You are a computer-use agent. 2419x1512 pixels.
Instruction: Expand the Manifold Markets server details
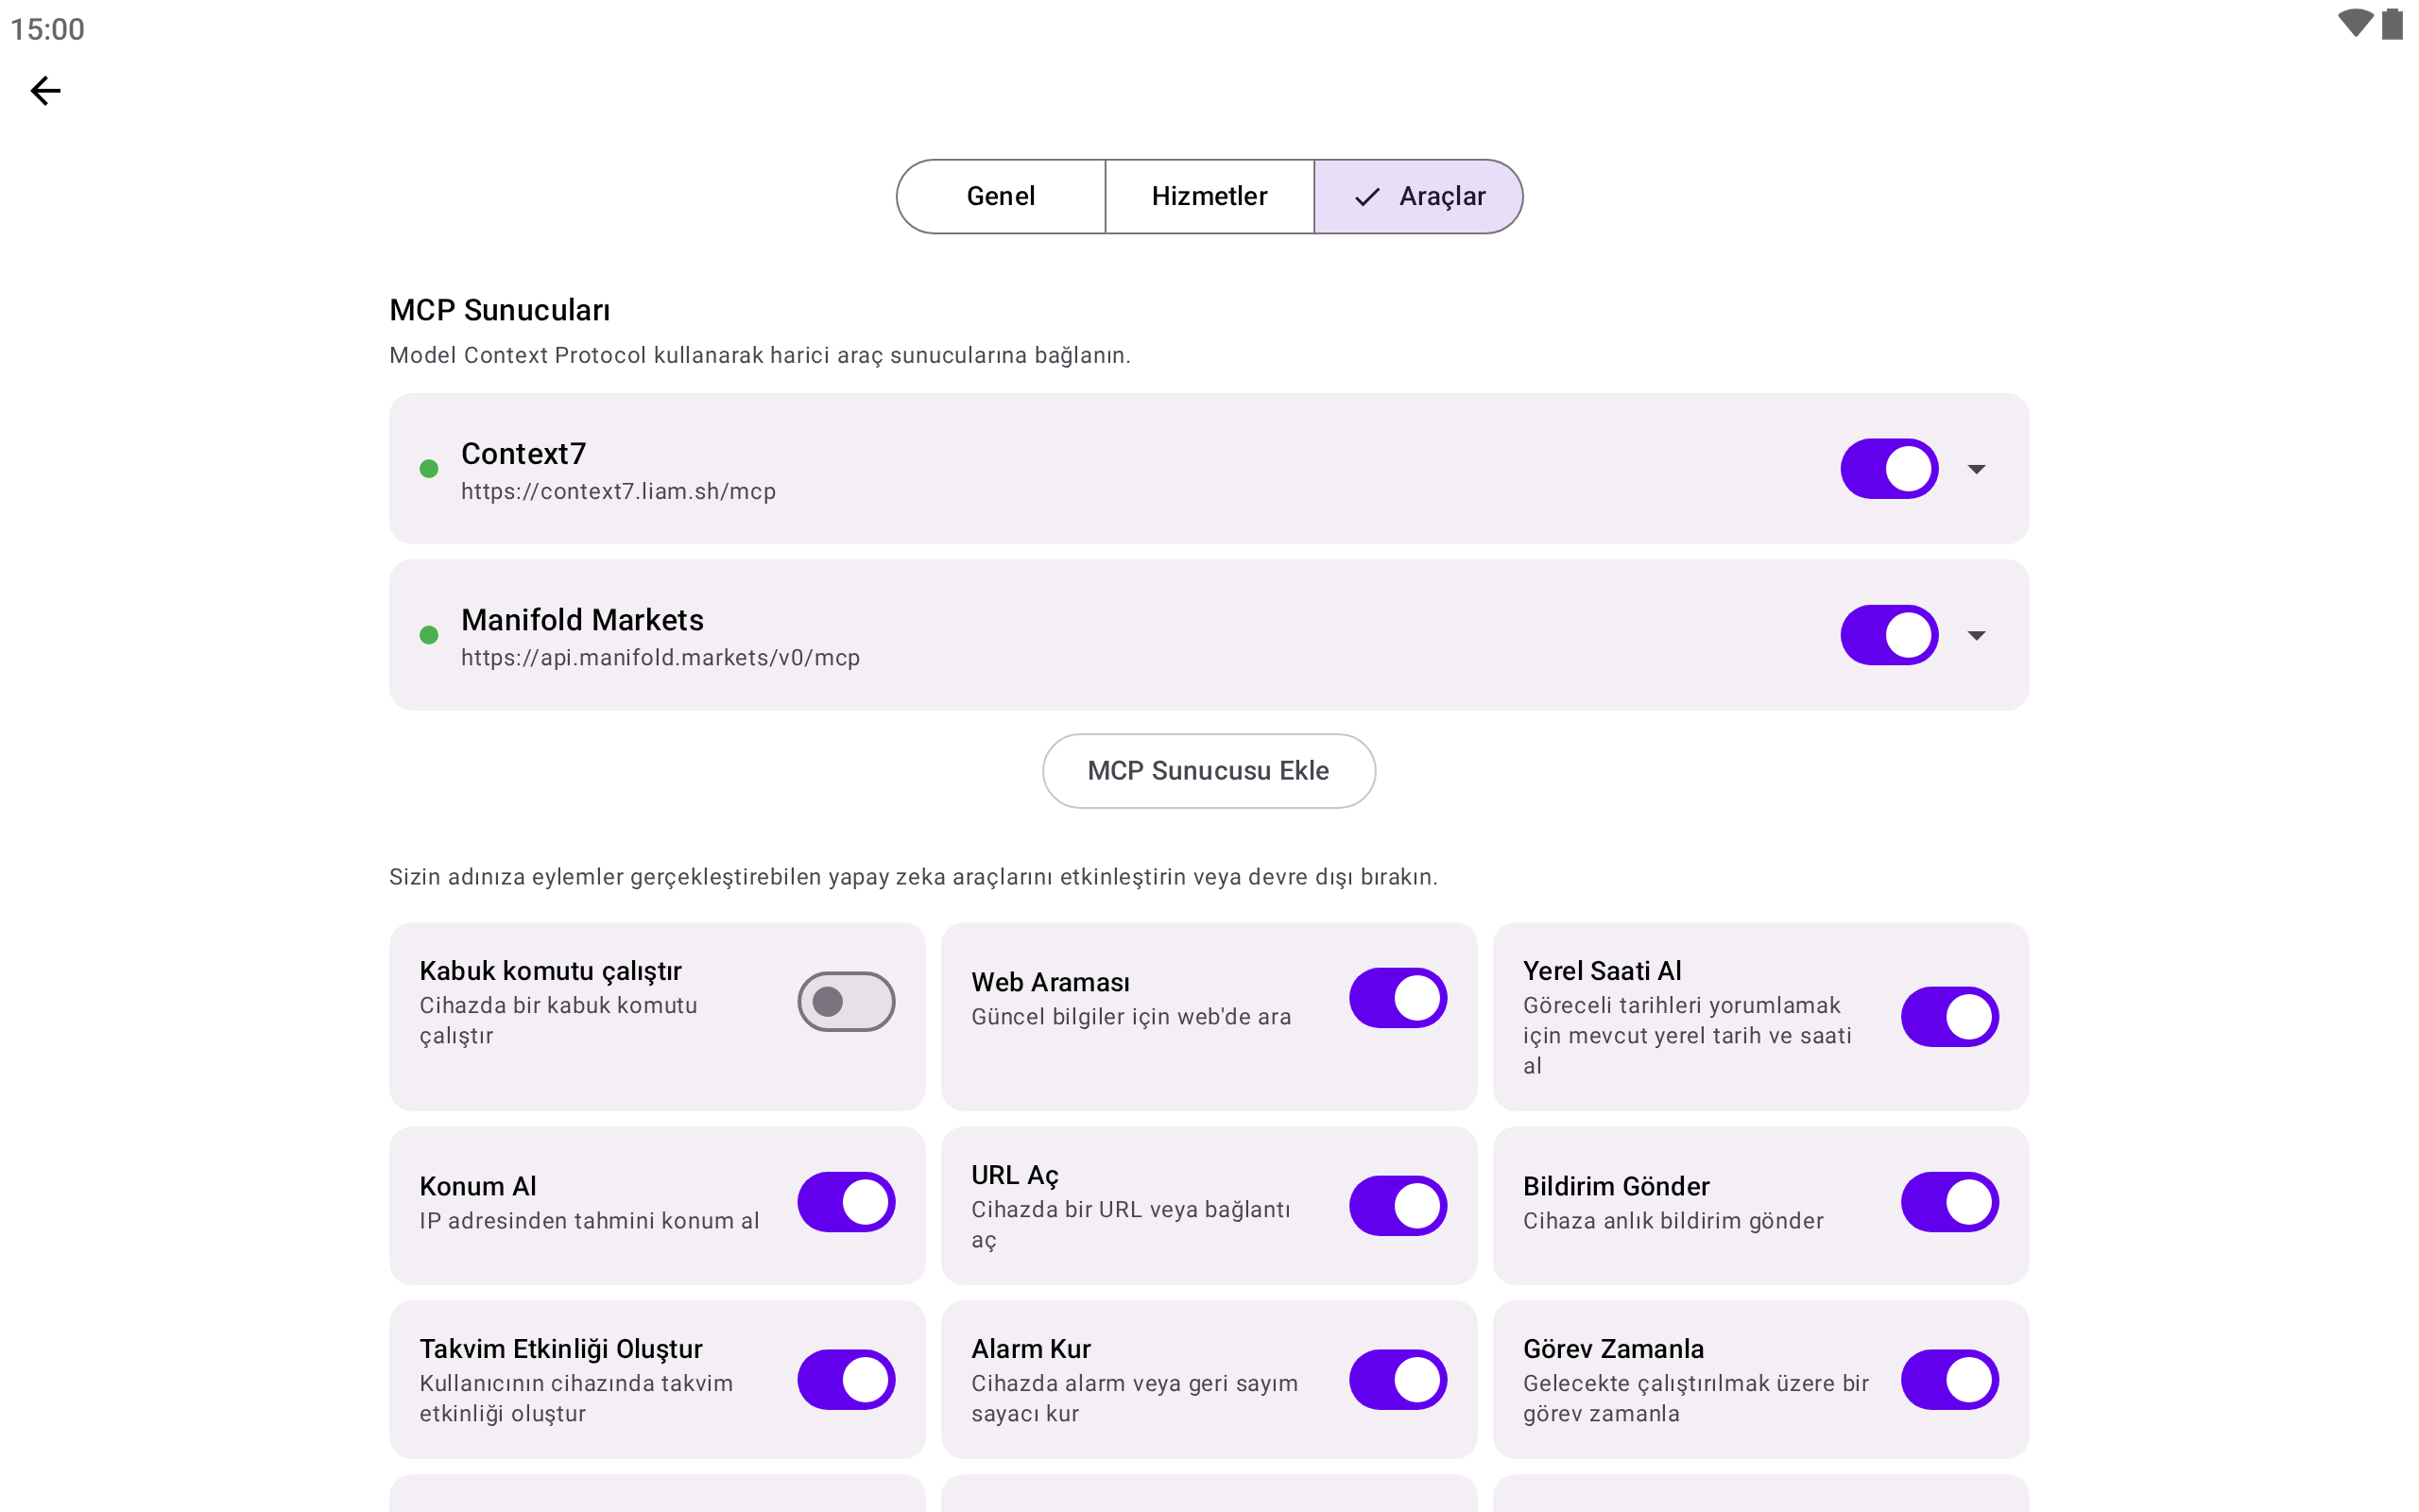[1976, 635]
